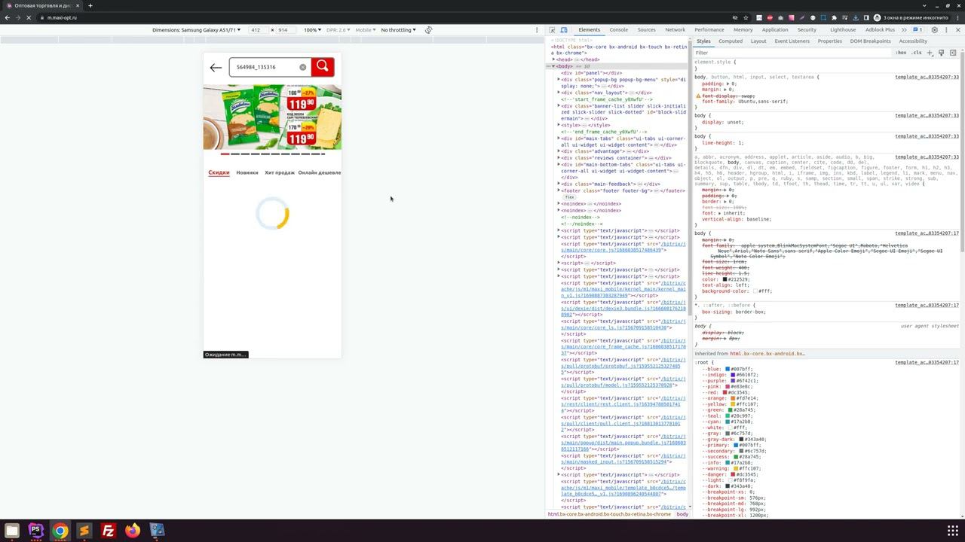This screenshot has width=965, height=542.
Task: Open the DevTools three-dot customize menu
Action: [x=946, y=30]
